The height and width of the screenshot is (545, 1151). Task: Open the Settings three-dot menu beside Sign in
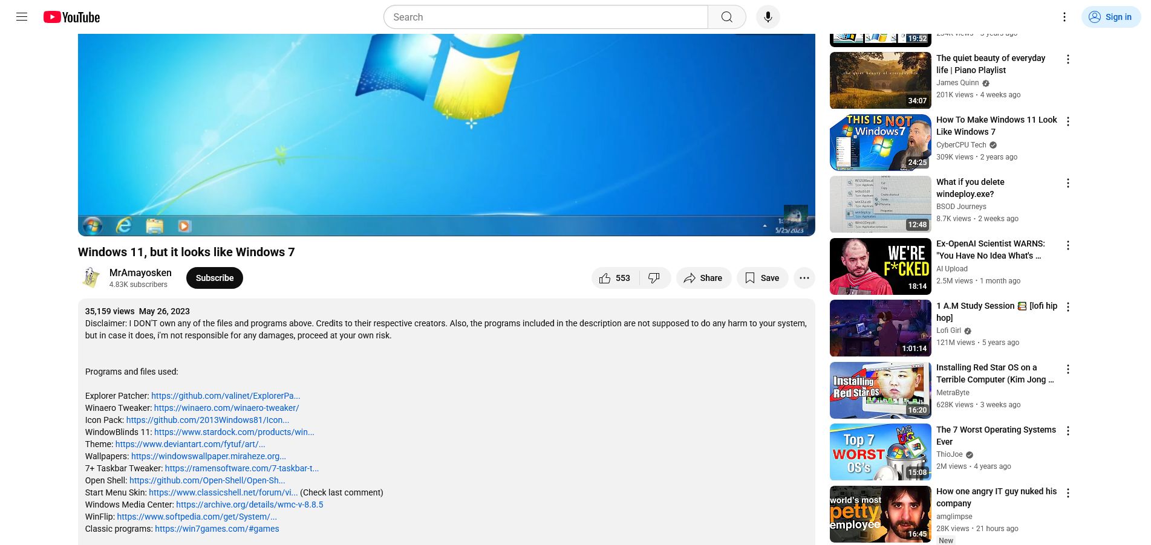tap(1064, 17)
